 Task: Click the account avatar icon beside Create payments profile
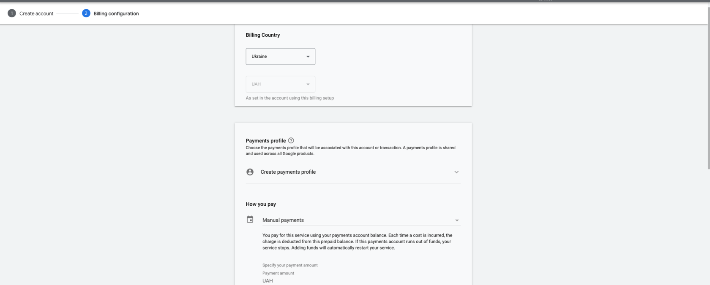(x=250, y=172)
